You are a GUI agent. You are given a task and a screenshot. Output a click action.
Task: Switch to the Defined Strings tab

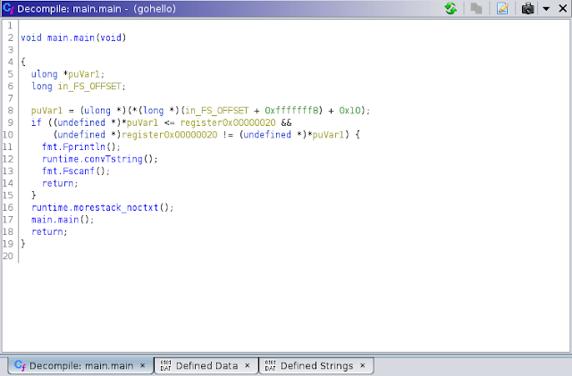pos(316,366)
